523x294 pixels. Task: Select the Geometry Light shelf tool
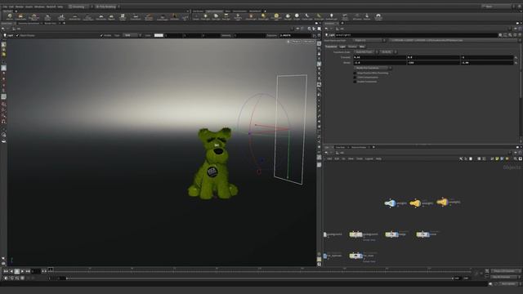238,17
